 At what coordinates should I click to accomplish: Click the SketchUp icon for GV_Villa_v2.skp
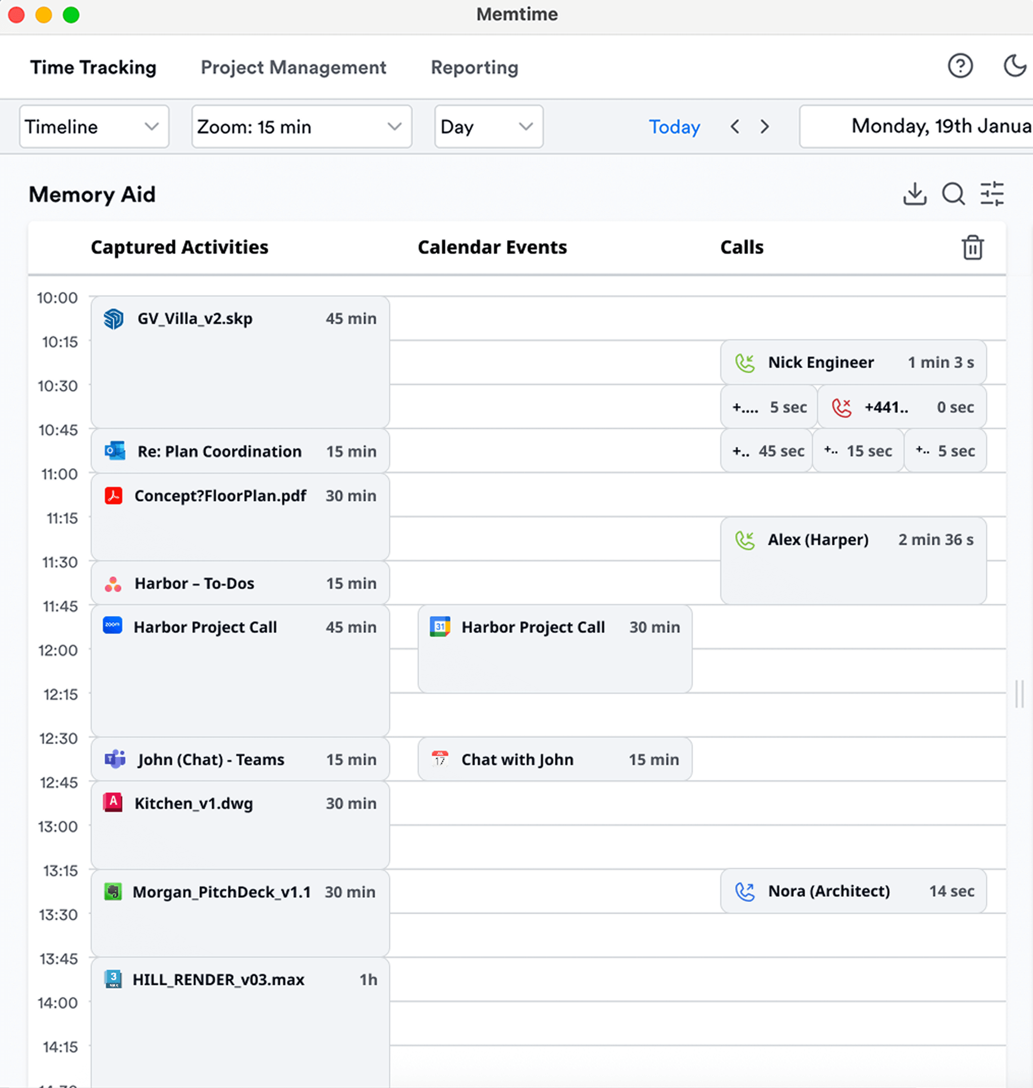[114, 318]
